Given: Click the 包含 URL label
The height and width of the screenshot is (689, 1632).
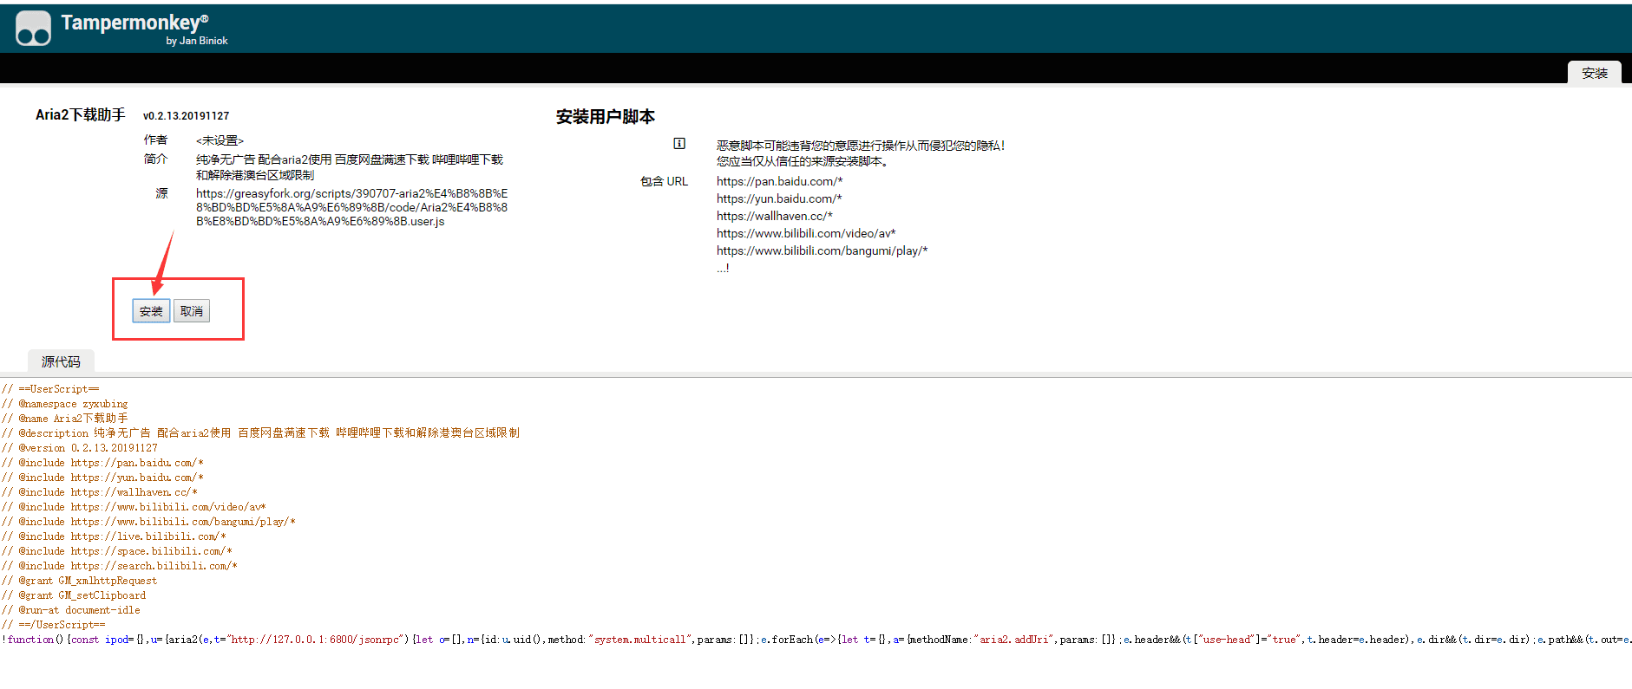Looking at the screenshot, I should point(664,181).
